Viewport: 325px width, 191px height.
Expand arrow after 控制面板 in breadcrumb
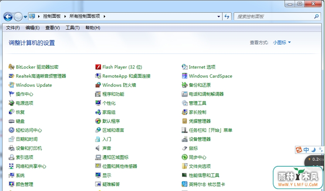coord(65,16)
